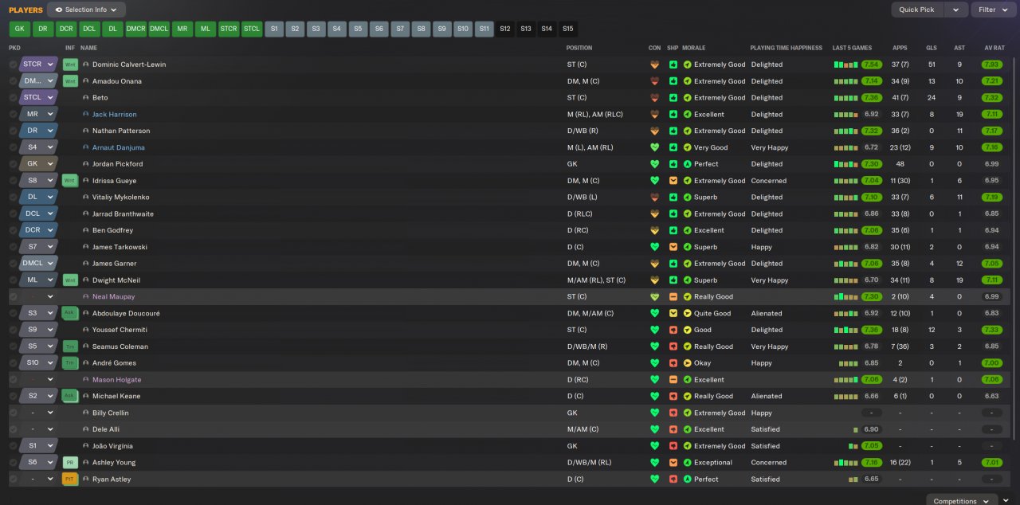The height and width of the screenshot is (505, 1020).
Task: Toggle the picked circle for Mason Holgate
Action: [14, 380]
